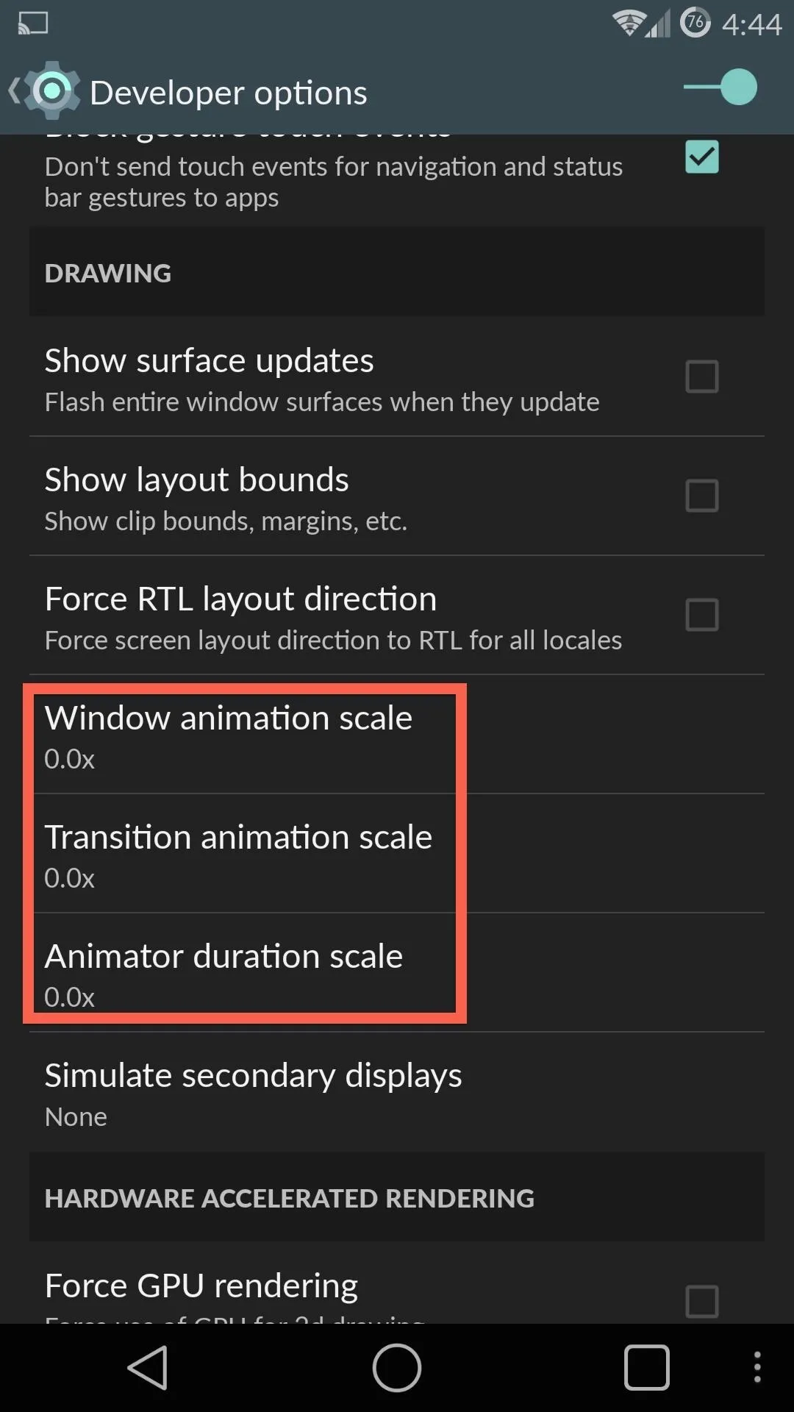
Task: Tap the Recent apps square button
Action: [646, 1368]
